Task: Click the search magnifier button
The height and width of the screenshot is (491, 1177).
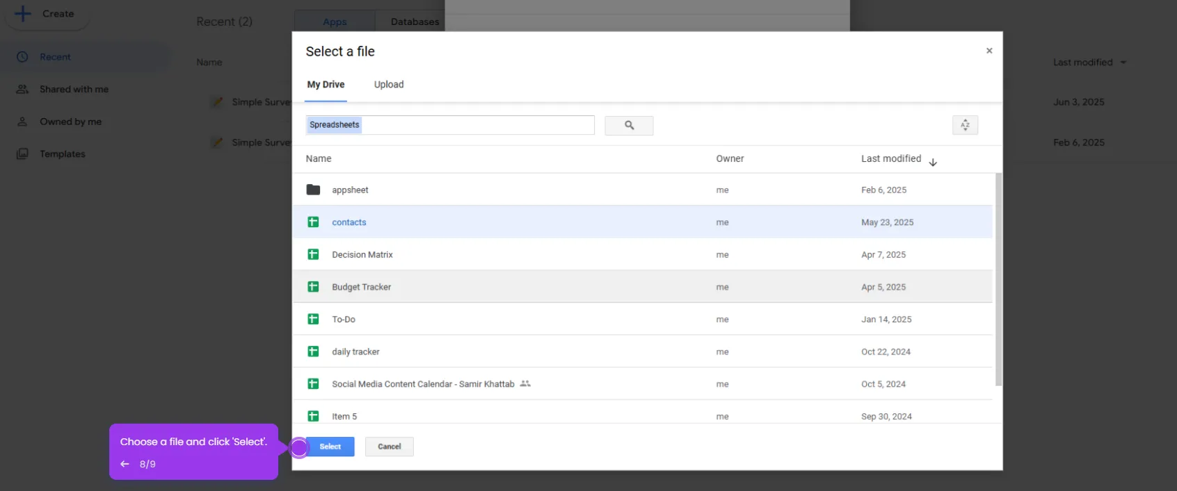Action: 629,125
